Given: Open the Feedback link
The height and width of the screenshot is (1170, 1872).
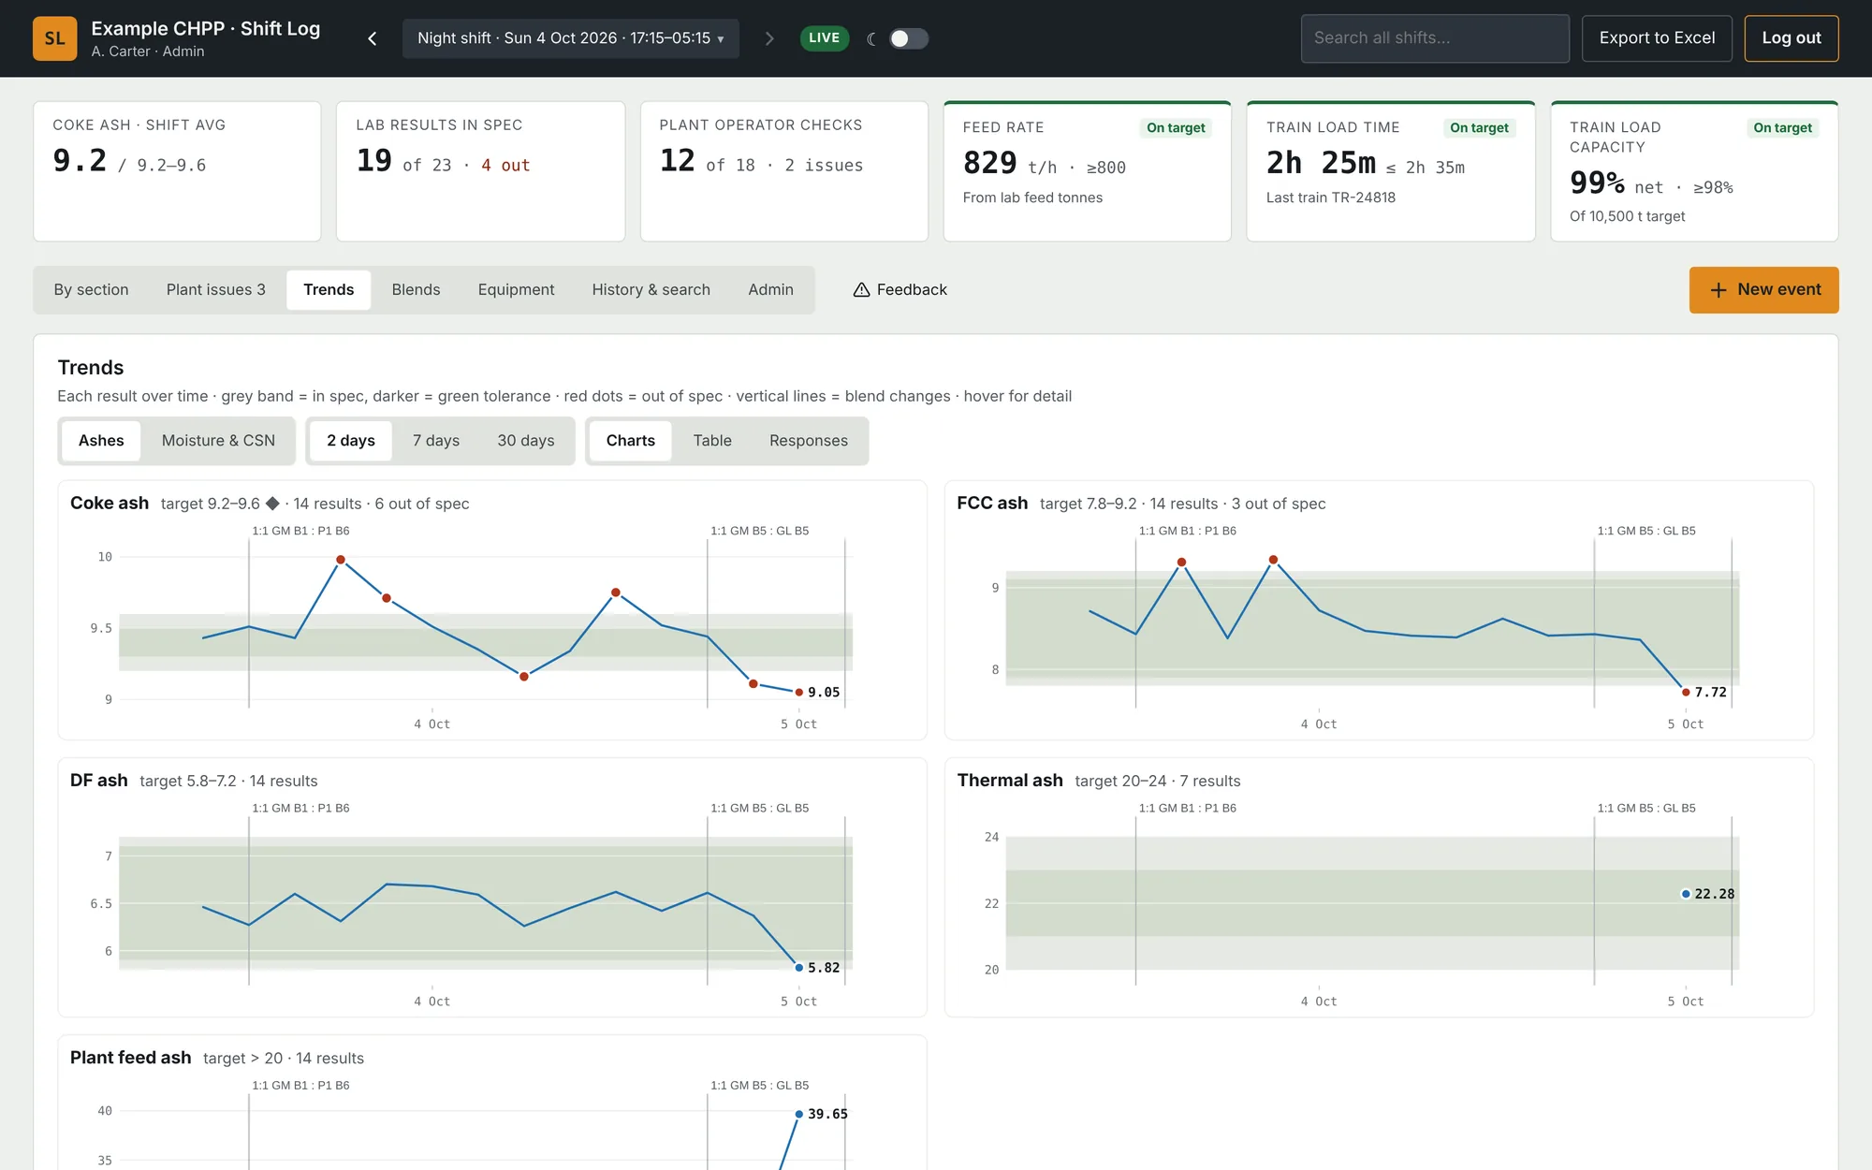Looking at the screenshot, I should [x=899, y=290].
